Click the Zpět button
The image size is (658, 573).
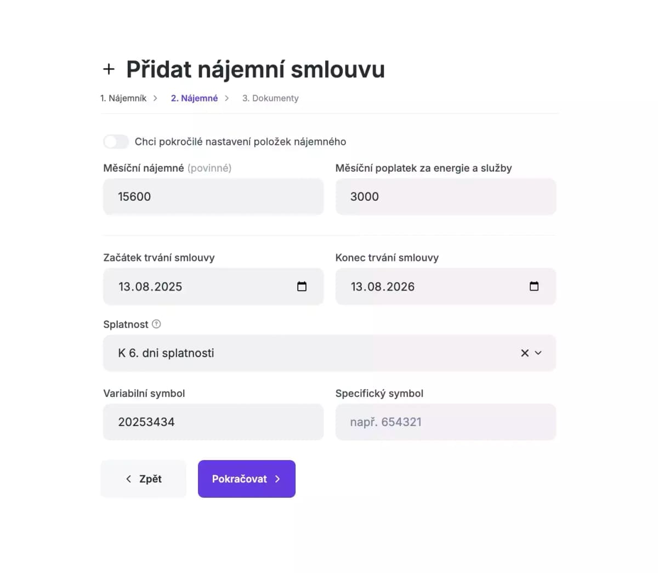coord(143,479)
